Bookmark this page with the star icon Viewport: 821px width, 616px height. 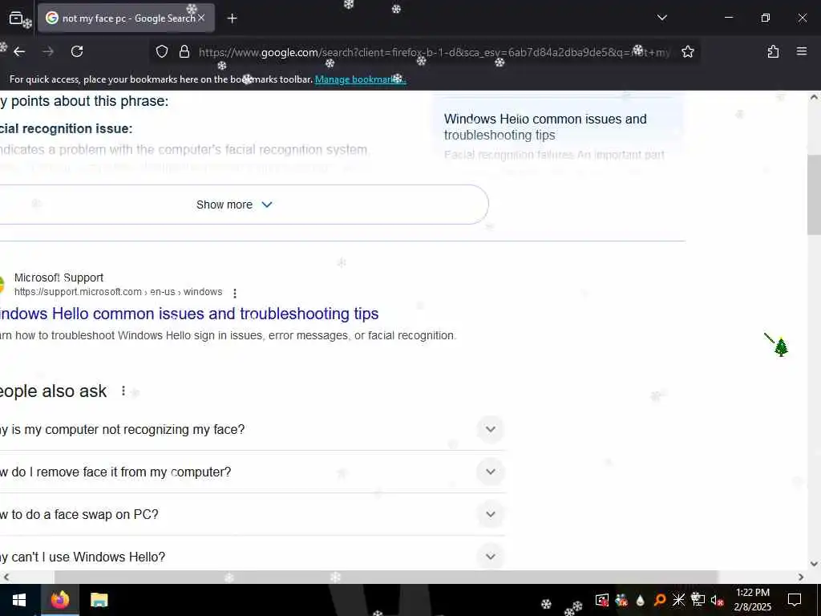coord(687,51)
